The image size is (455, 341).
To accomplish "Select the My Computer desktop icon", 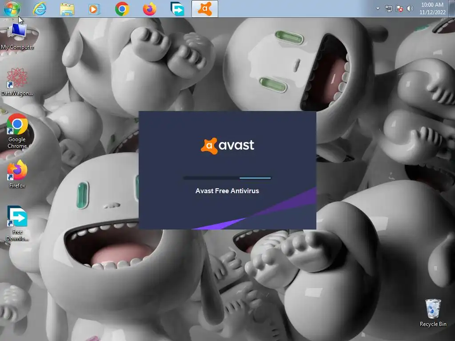I will coord(17,36).
